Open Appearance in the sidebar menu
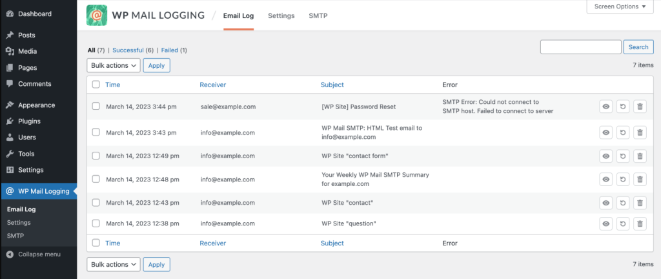The image size is (661, 279). point(38,105)
